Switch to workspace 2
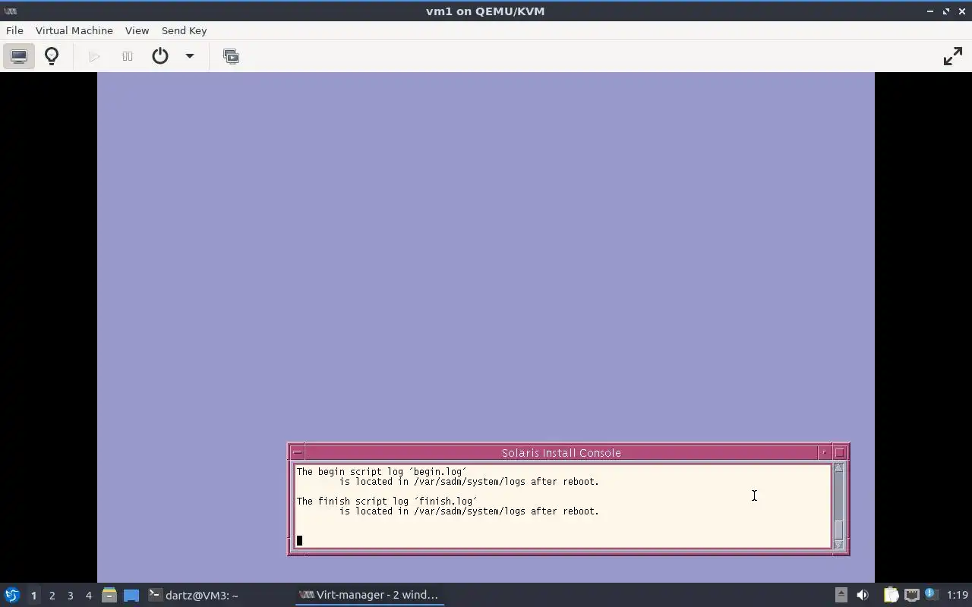This screenshot has width=972, height=607. click(x=52, y=596)
